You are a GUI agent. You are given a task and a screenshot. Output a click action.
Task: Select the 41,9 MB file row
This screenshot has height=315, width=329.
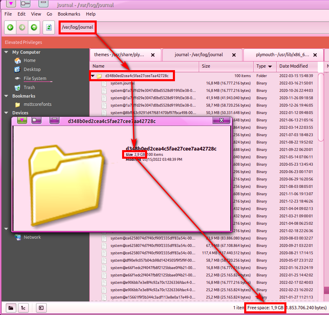pos(204,98)
